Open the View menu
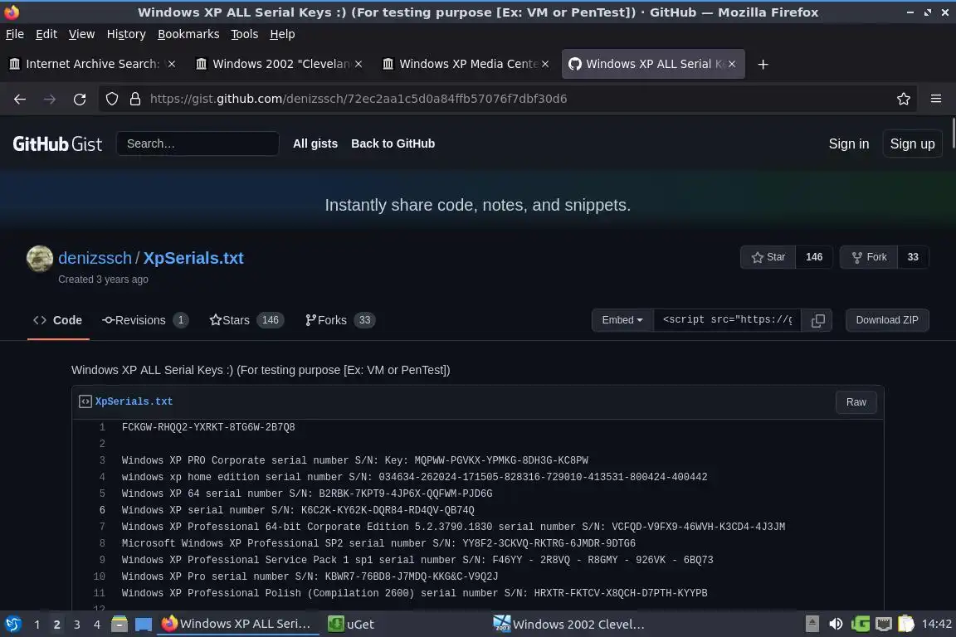Screen dimensions: 956x637 coord(81,34)
